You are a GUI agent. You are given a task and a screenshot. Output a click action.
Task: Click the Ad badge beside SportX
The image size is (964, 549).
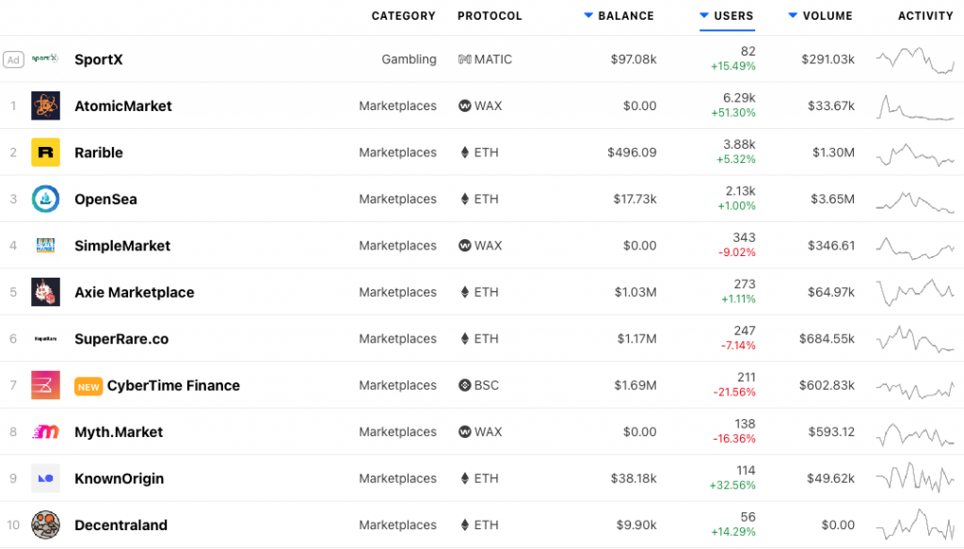(x=13, y=59)
